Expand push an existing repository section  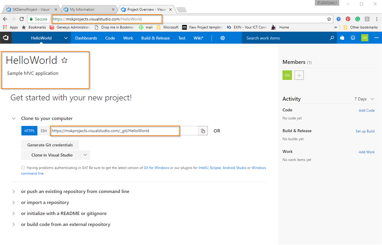pos(14,192)
